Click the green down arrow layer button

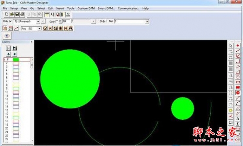[9, 54]
